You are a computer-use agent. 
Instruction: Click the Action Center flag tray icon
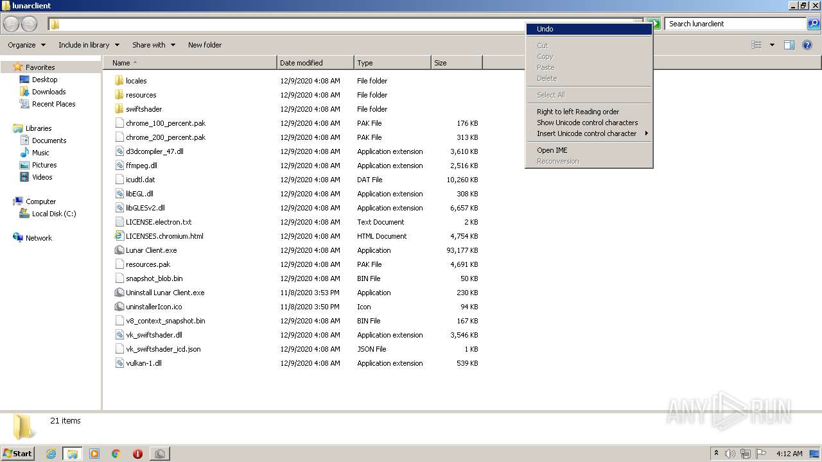(x=761, y=454)
